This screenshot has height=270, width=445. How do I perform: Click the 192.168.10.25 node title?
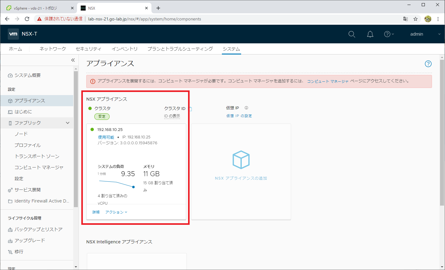click(110, 130)
